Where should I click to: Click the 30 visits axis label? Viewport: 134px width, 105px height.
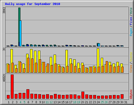point(4,49)
